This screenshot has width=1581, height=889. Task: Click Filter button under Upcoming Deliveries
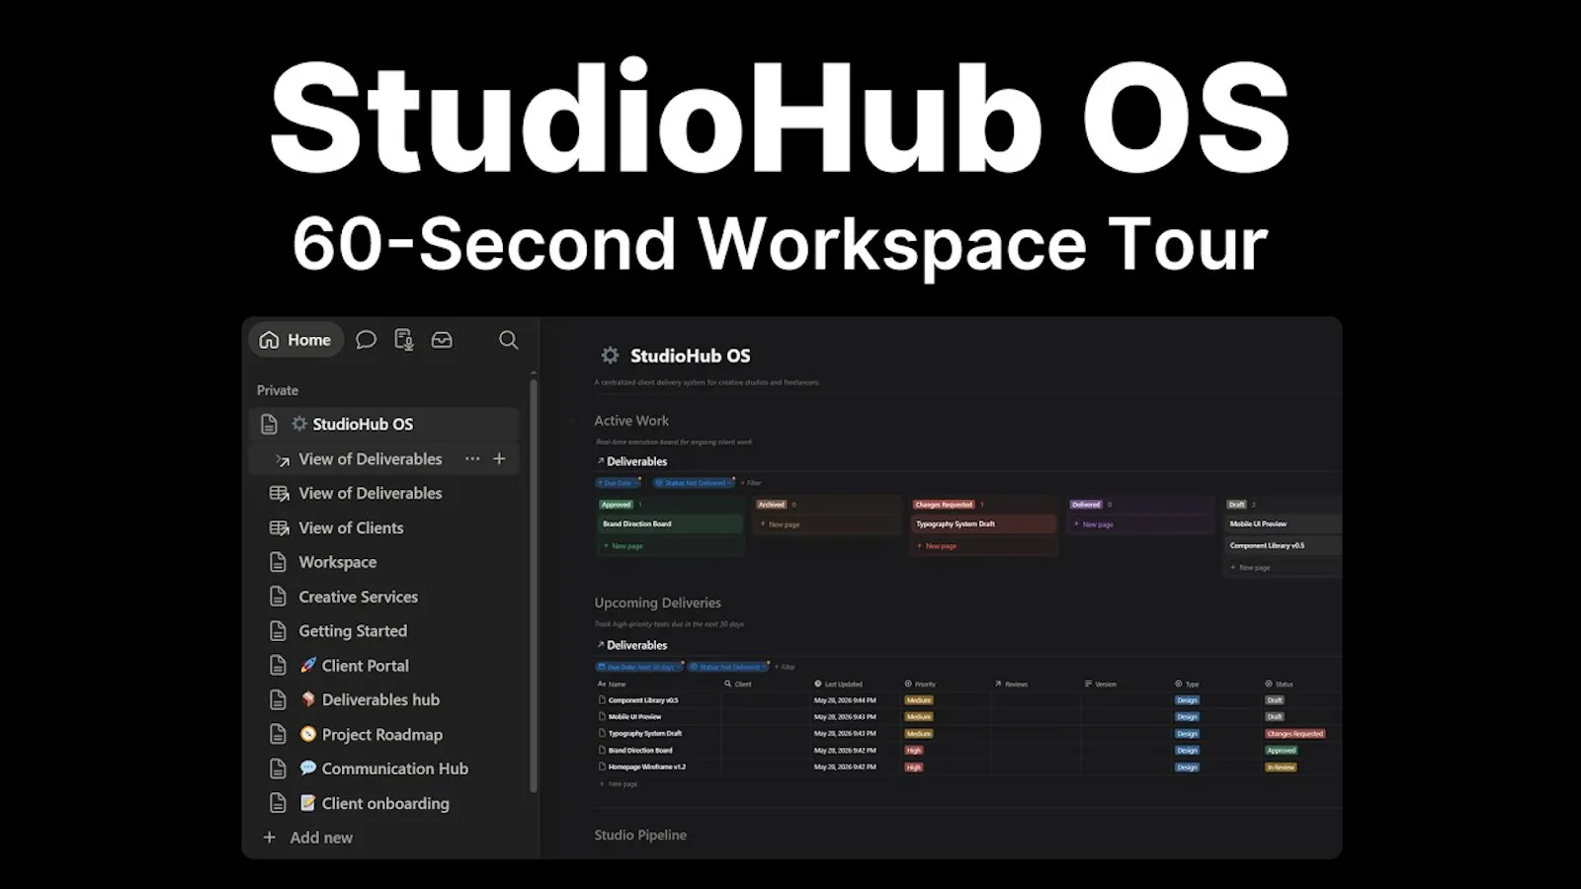(785, 667)
